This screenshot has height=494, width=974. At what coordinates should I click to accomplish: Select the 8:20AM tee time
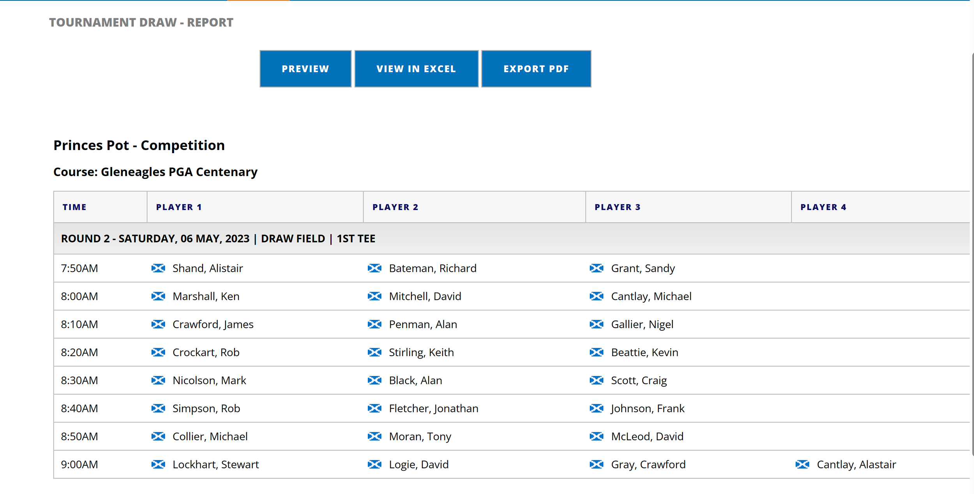(x=79, y=352)
